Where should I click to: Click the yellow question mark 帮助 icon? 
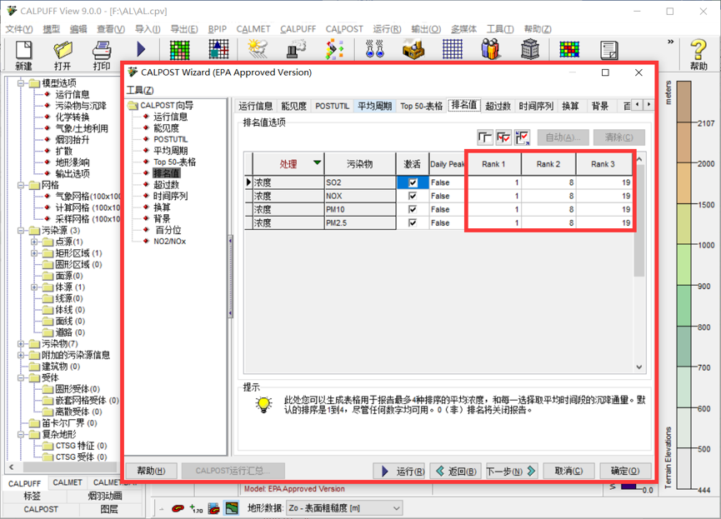698,54
